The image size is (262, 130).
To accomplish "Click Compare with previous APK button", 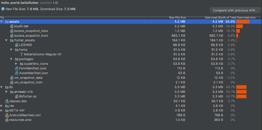I will coord(235,10).
